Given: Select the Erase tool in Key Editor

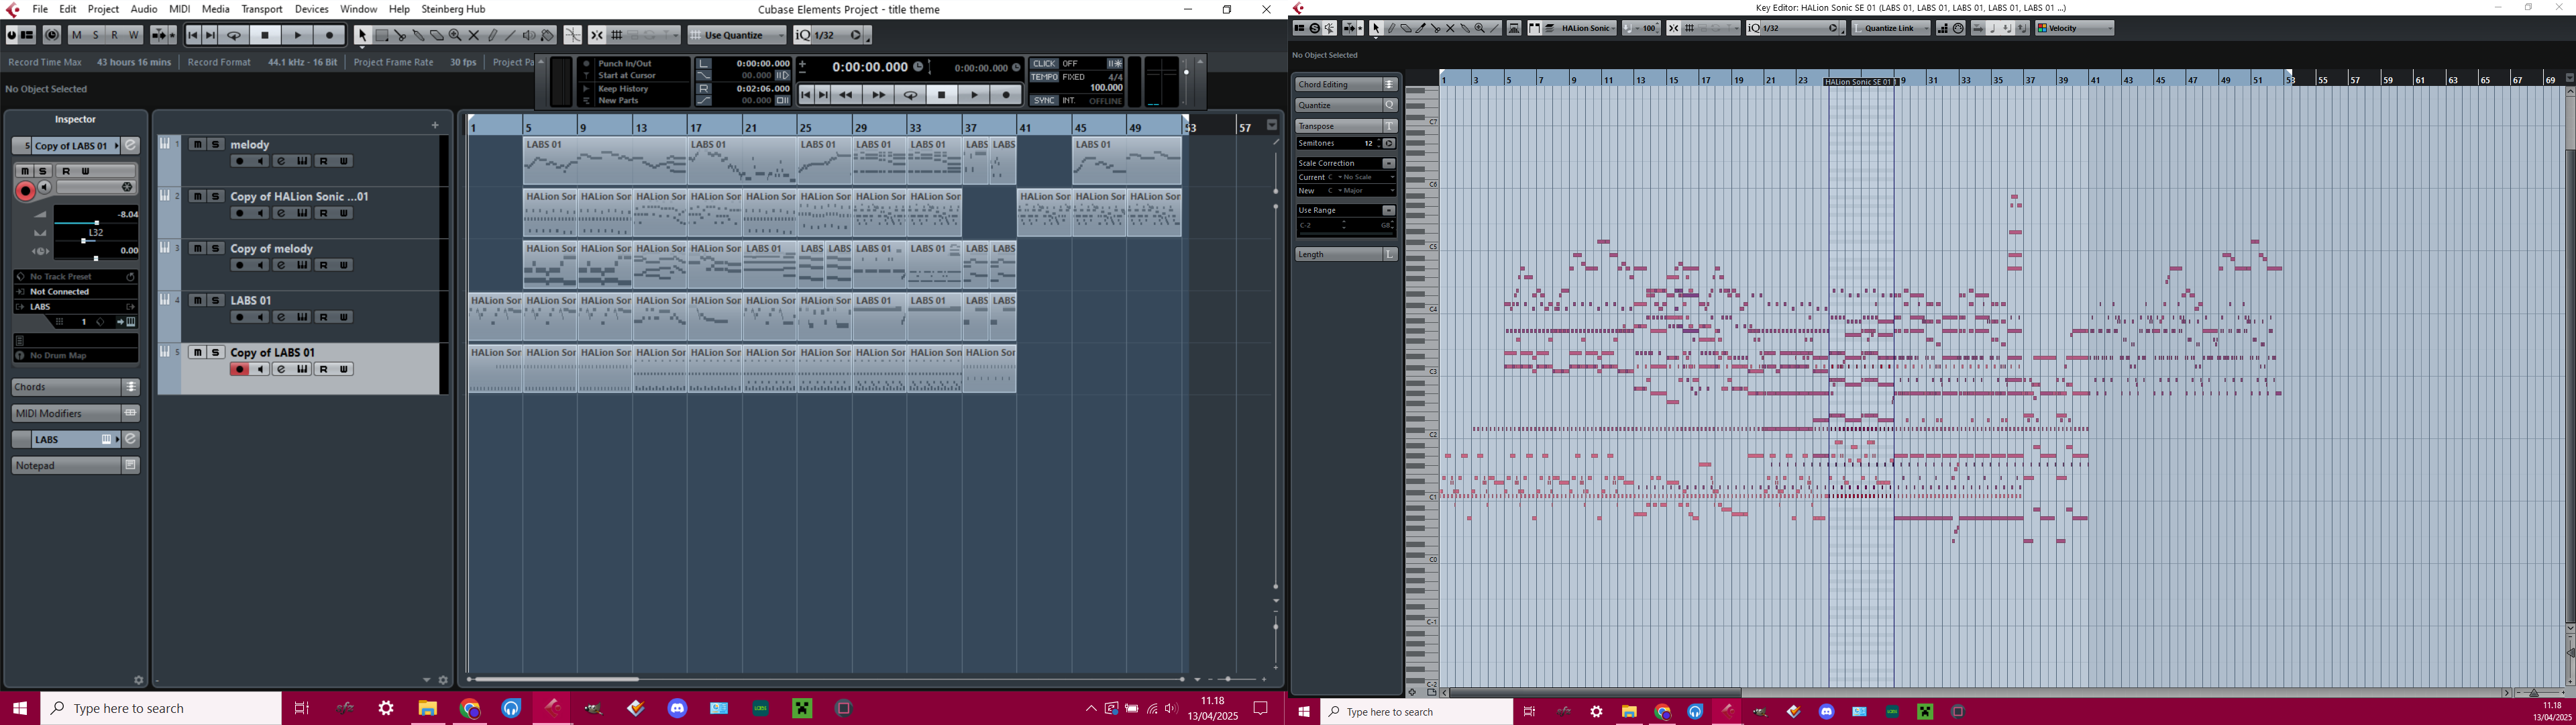Looking at the screenshot, I should coord(1405,28).
